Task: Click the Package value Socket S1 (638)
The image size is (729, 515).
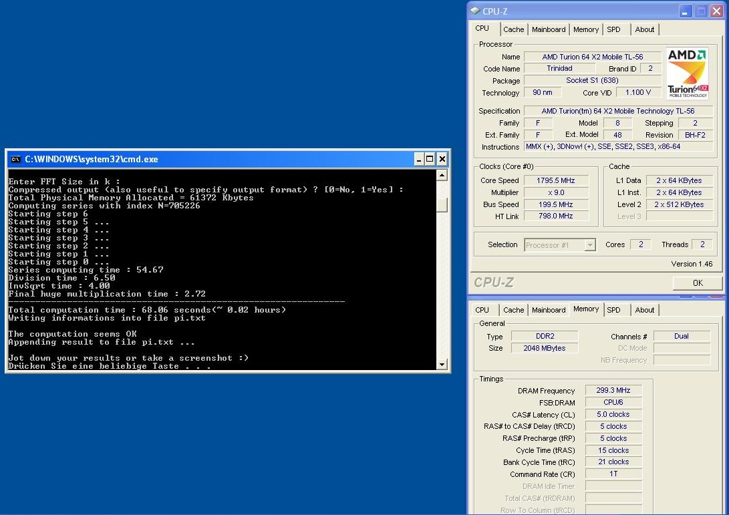Action: click(x=592, y=80)
